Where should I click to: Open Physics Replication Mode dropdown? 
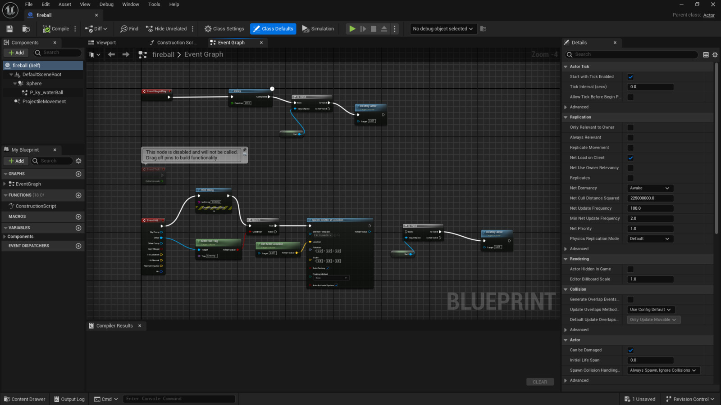tap(650, 239)
